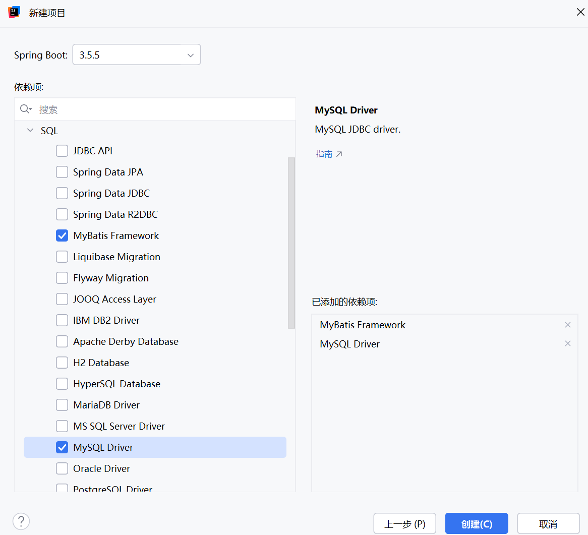
Task: Uncheck the MySQL Driver checkbox
Action: pyautogui.click(x=62, y=447)
